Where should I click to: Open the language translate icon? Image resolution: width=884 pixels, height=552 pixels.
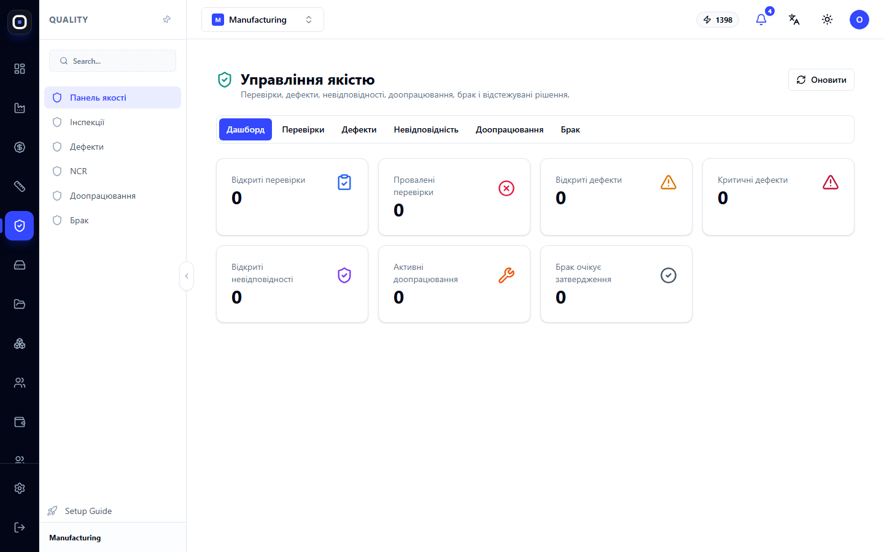pos(794,20)
